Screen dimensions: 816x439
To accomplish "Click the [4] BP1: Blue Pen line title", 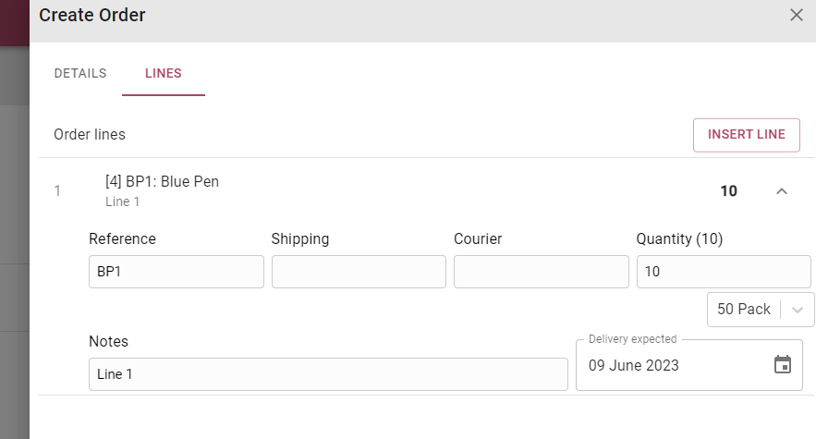I will coord(162,182).
